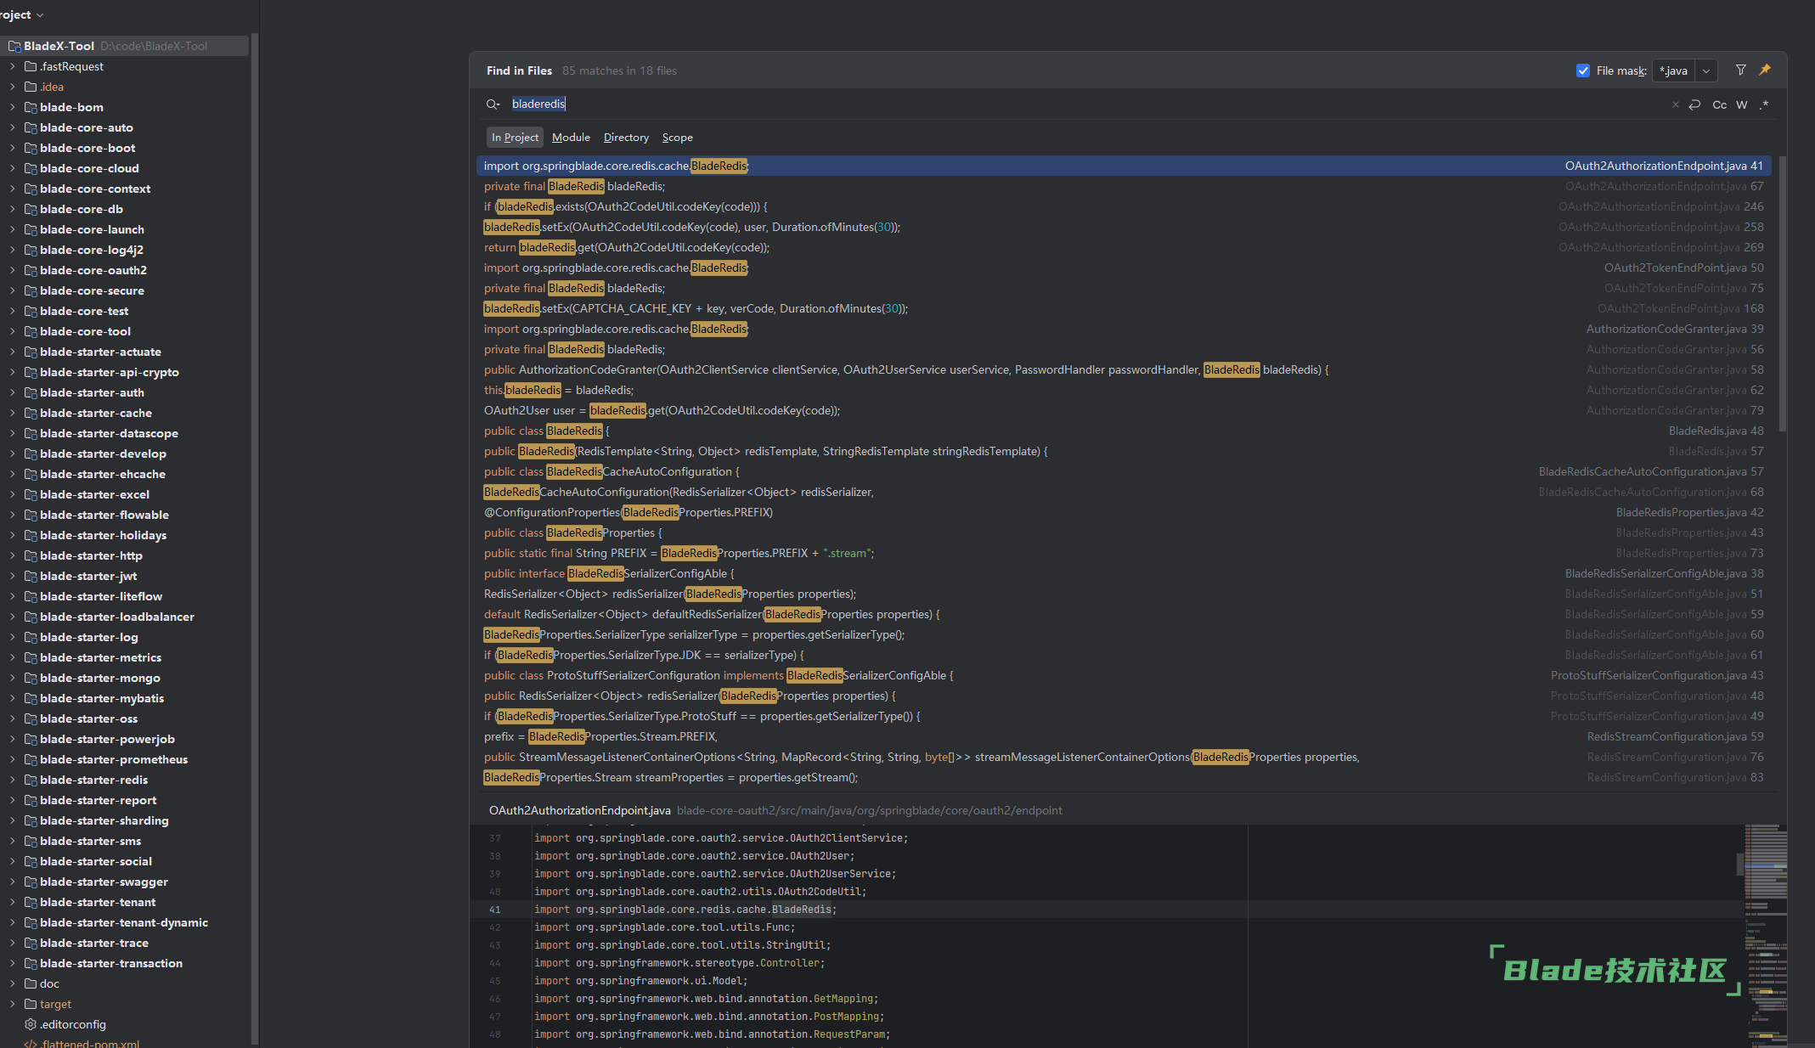Toggle Match Case (Cc) option
Screen dimensions: 1815x1048
pos(1720,104)
